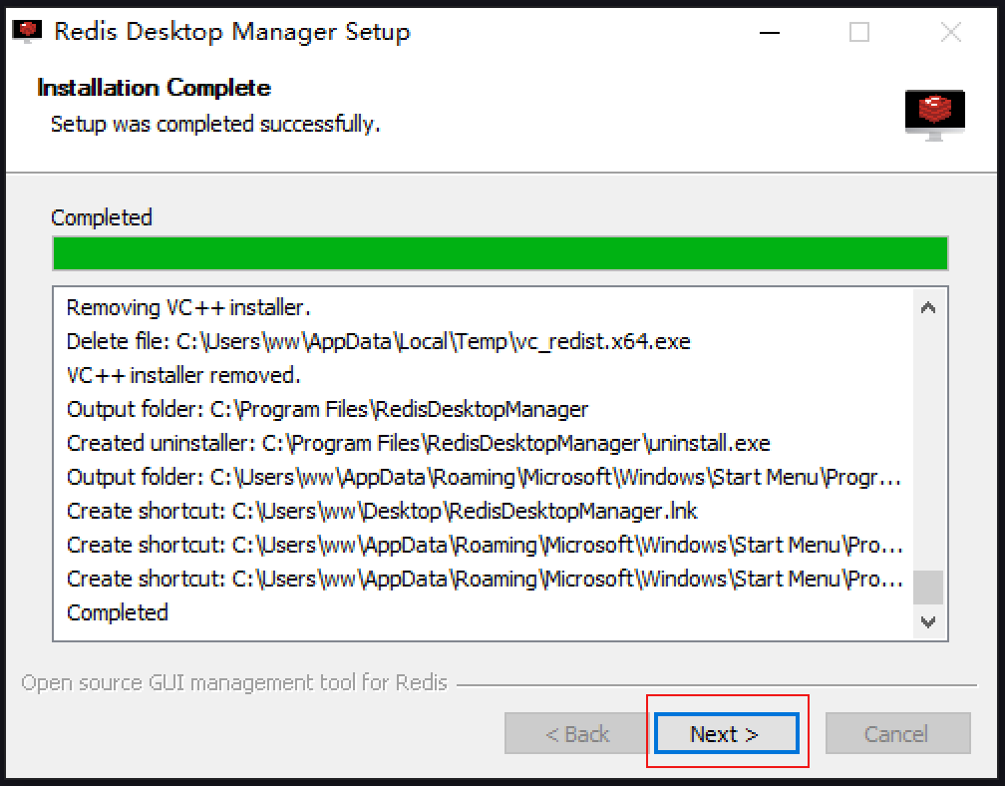The width and height of the screenshot is (1005, 786).
Task: Minimize the Redis Desktop Manager Setup window
Action: [x=769, y=32]
